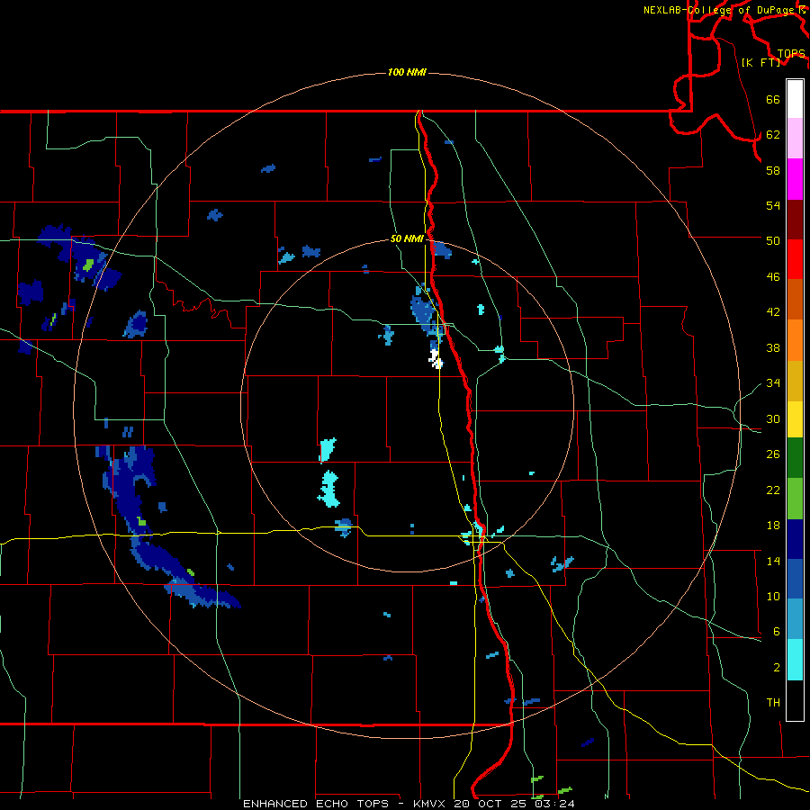Click "ENHANCED ECHO TOPS" in the caption
The width and height of the screenshot is (810, 810).
[316, 804]
